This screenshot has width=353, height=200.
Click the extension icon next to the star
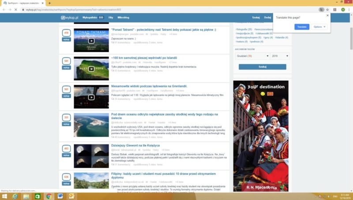(335, 10)
